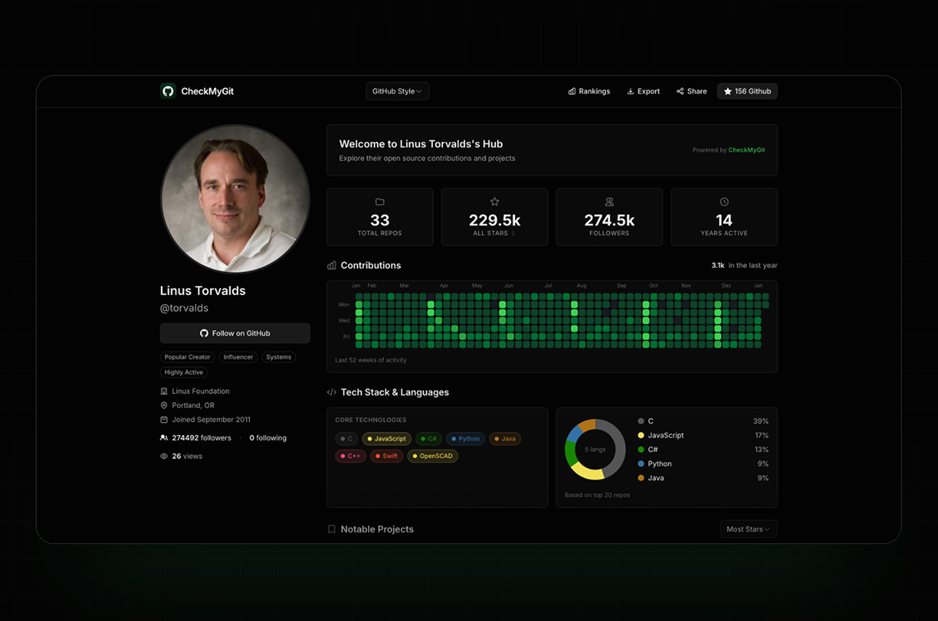938x621 pixels.
Task: Open the CheckMyGit powered-by link
Action: click(x=746, y=150)
